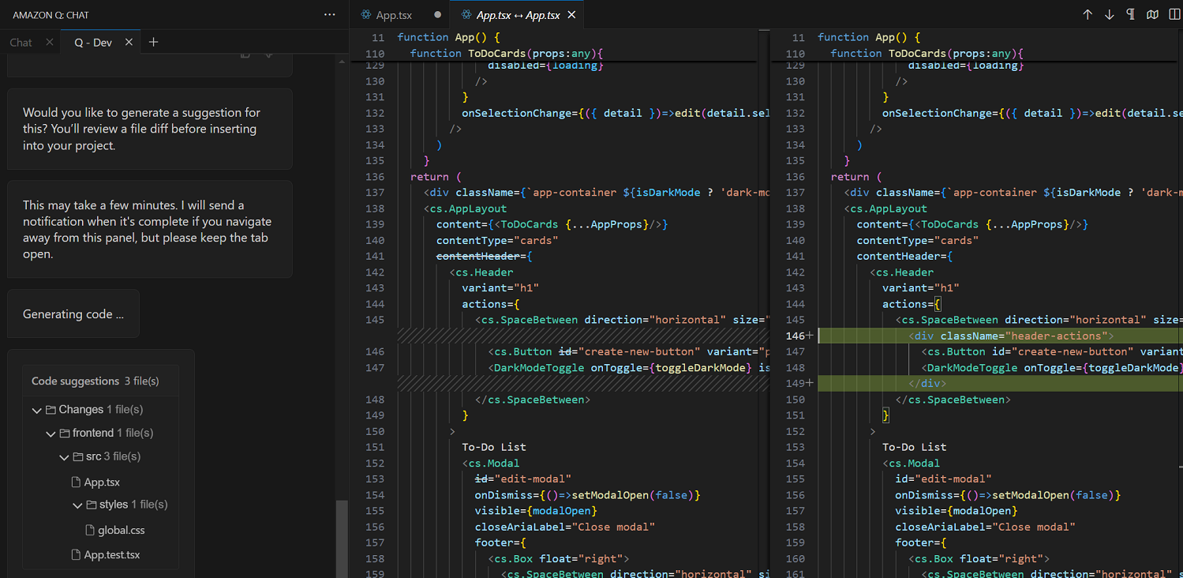Viewport: 1183px width, 578px height.
Task: Open the Amazon Q Chat more actions menu
Action: (x=330, y=15)
